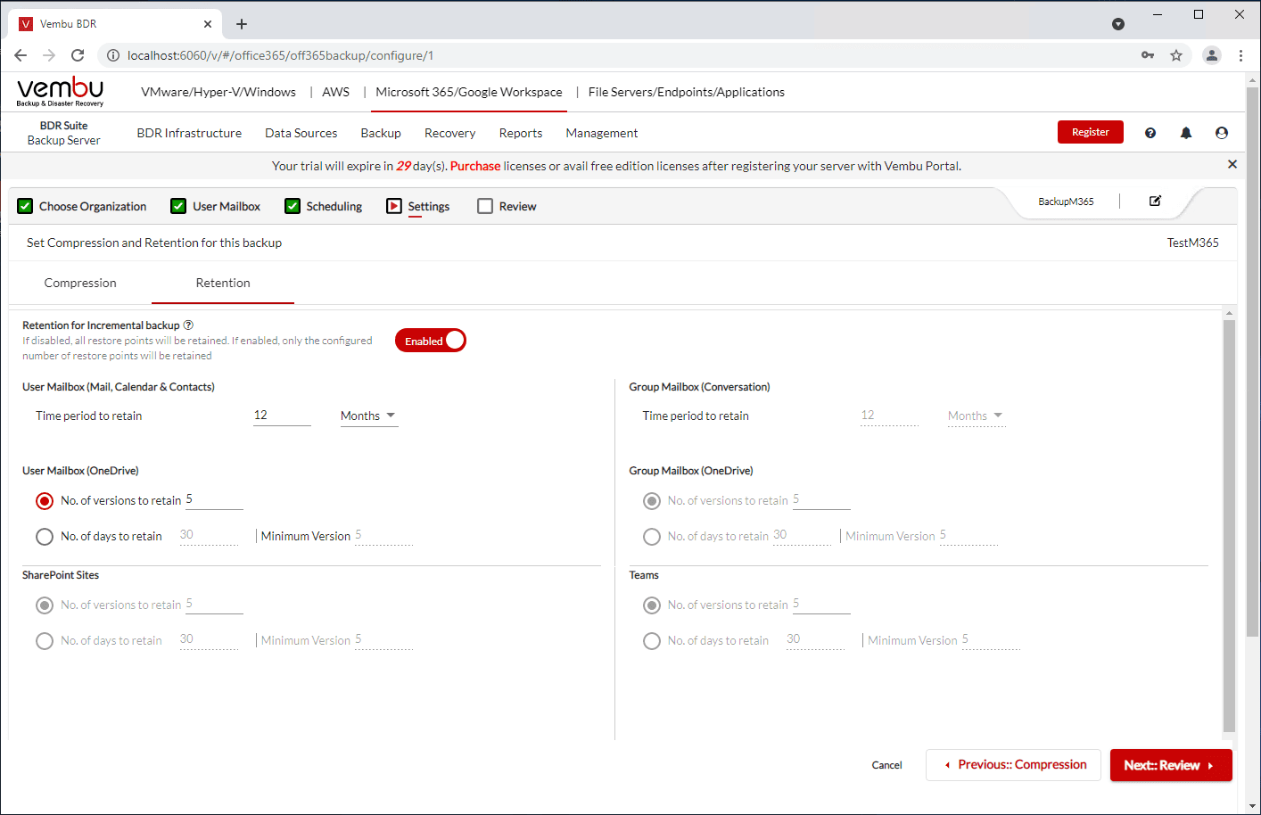The height and width of the screenshot is (815, 1261).
Task: Click the Retention info help icon
Action: click(188, 325)
